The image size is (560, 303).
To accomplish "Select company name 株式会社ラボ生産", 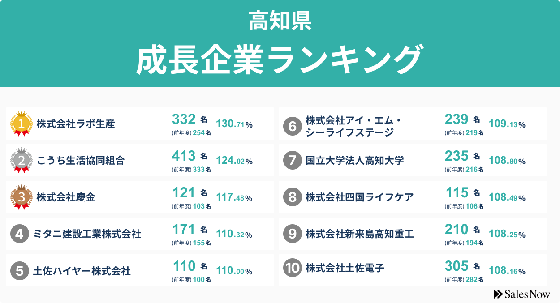I will tap(76, 124).
